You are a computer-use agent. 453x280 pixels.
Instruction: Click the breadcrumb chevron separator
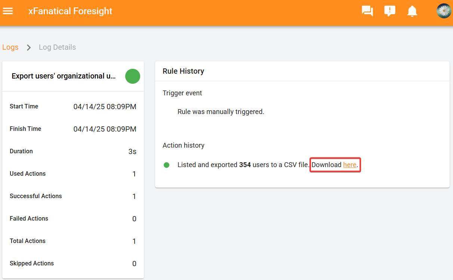(29, 47)
